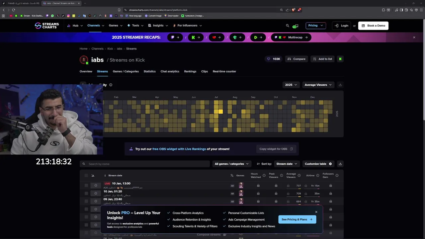Click the Compare button
The image size is (425, 239).
coord(296,59)
